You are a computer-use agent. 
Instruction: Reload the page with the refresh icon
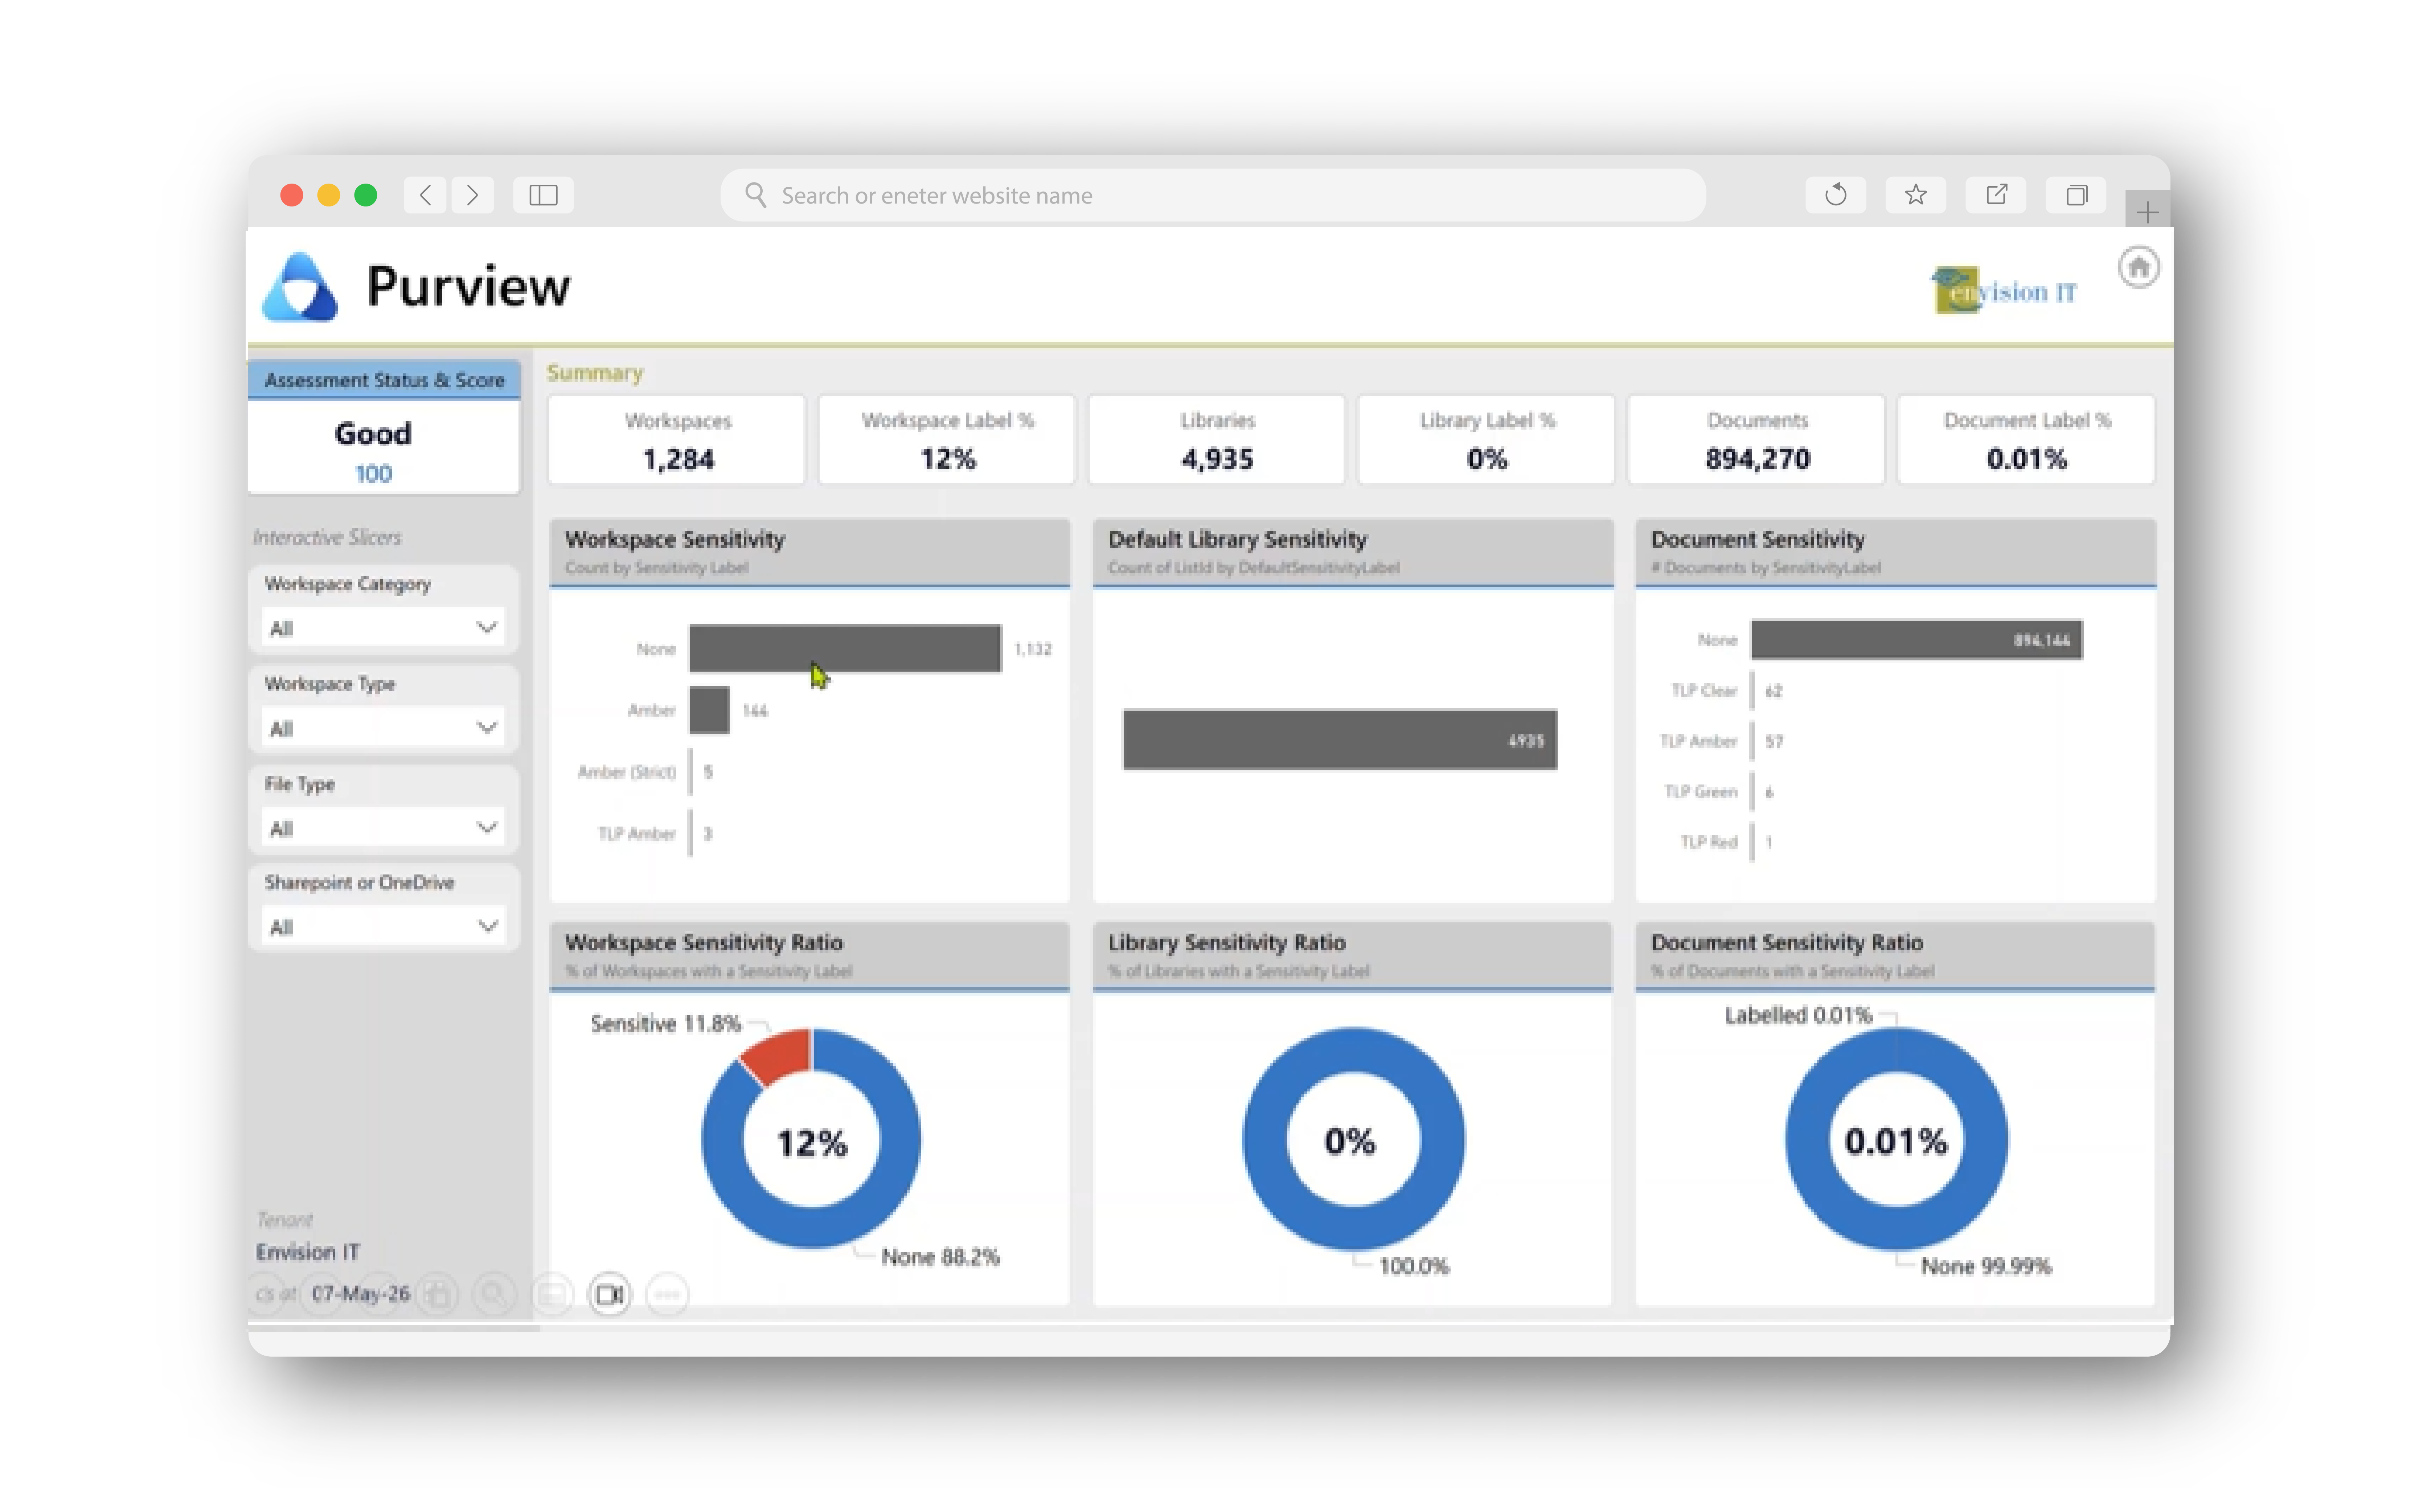(x=1835, y=195)
